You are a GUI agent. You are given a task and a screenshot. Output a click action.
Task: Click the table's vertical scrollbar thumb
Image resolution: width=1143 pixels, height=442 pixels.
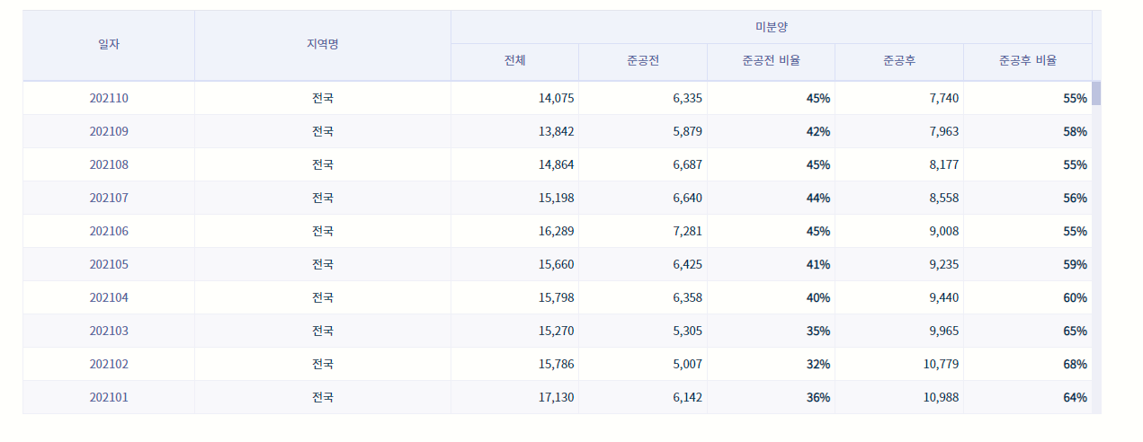tap(1096, 93)
